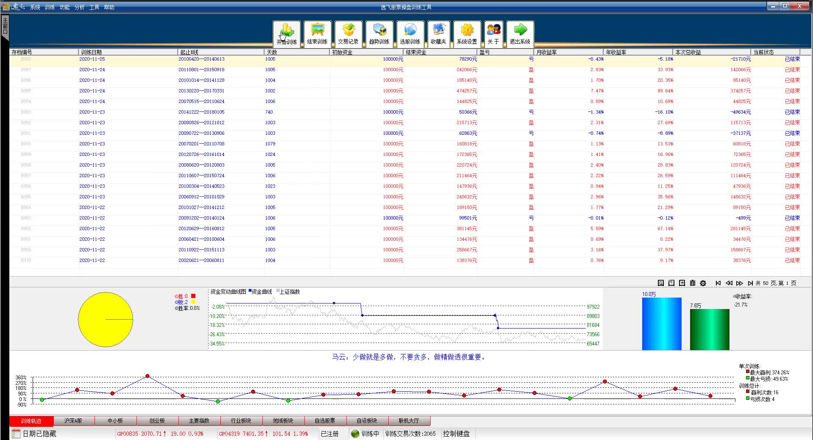Click the 训练日期 column header
This screenshot has height=440, width=813.
coord(128,52)
